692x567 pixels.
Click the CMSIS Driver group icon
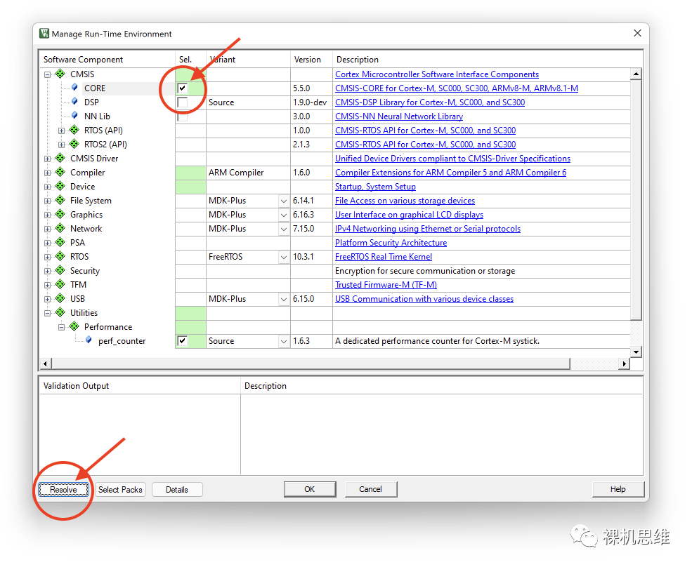60,158
